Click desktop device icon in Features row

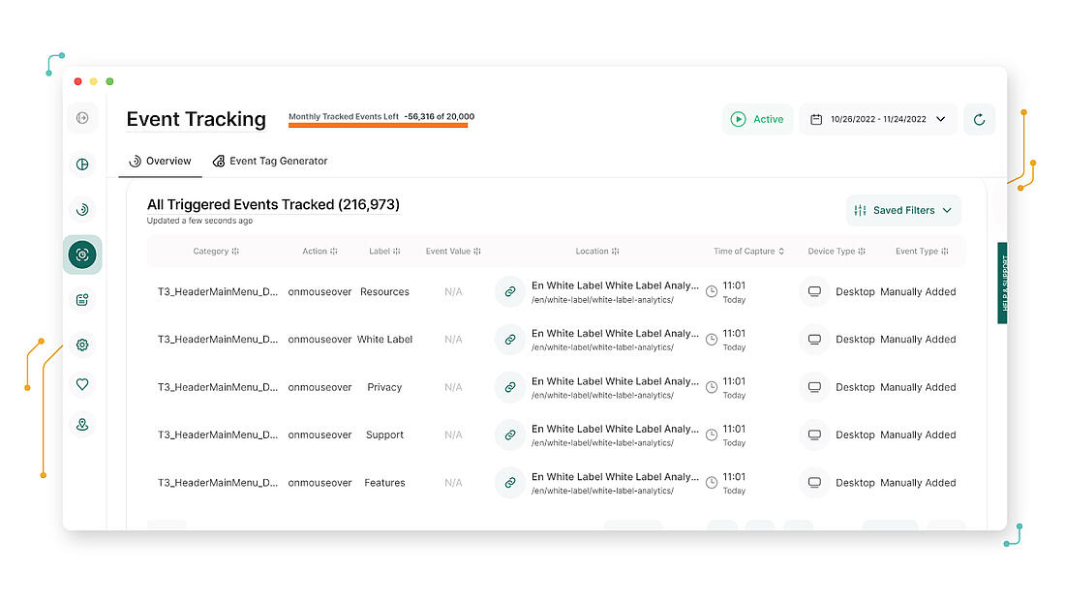(x=814, y=483)
